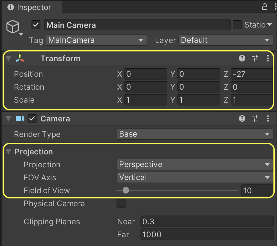Open Camera presets sliders icon
This screenshot has height=246, width=277.
point(255,119)
